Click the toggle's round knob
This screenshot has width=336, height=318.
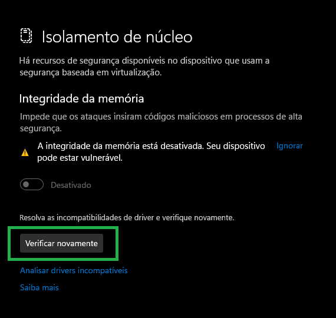pos(26,184)
